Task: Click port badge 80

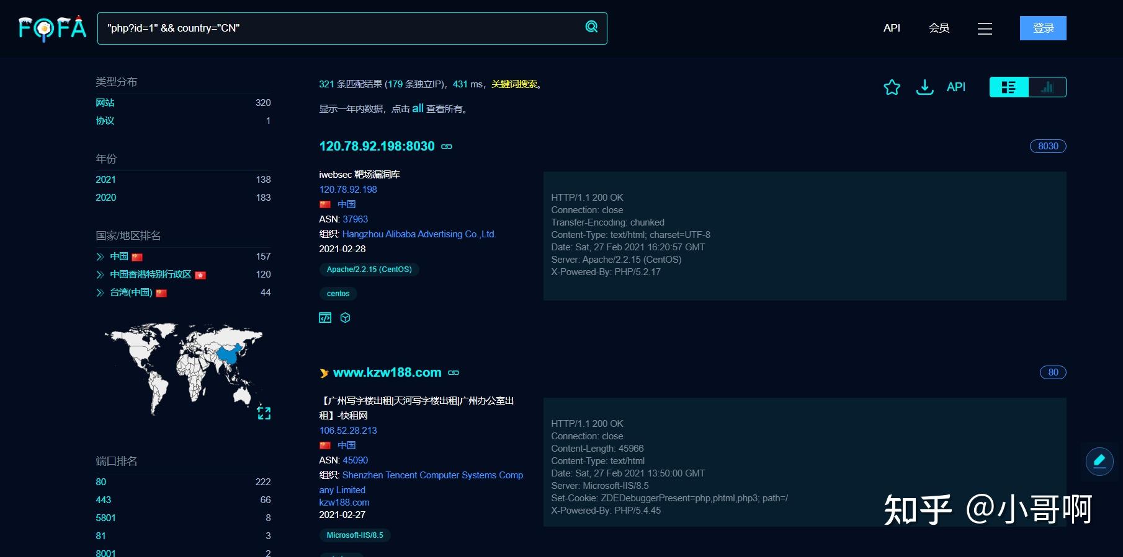Action: [1053, 372]
